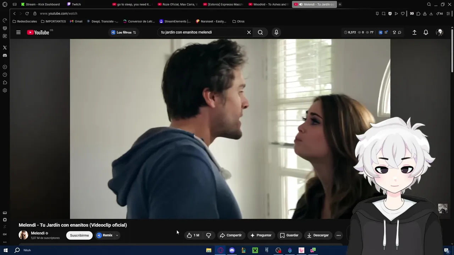Image resolution: width=454 pixels, height=255 pixels.
Task: Open browser downloads arrow icon
Action: tap(431, 13)
